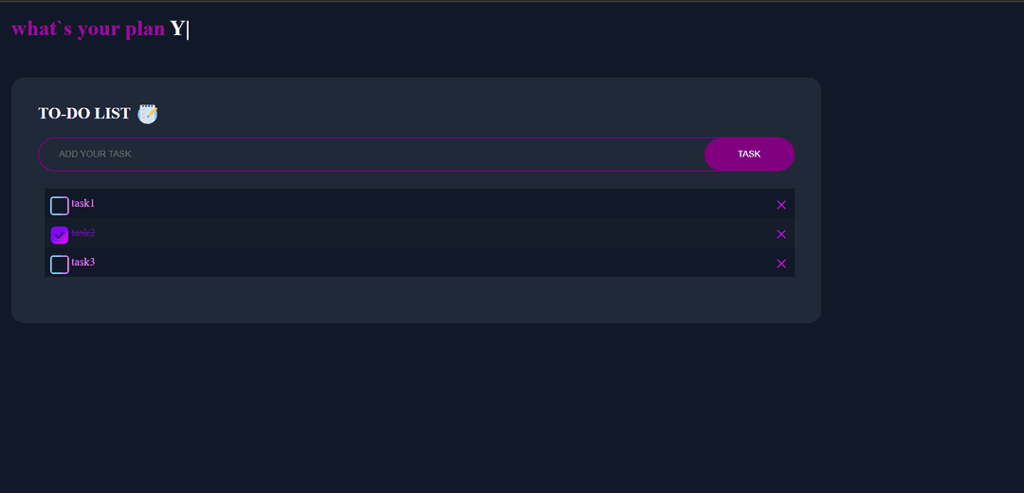The width and height of the screenshot is (1024, 493).
Task: Click the task3 label text
Action: [x=82, y=262]
